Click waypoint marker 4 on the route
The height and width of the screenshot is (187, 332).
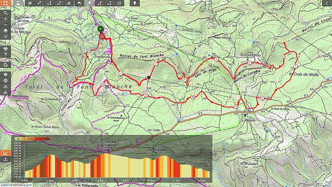(216, 59)
